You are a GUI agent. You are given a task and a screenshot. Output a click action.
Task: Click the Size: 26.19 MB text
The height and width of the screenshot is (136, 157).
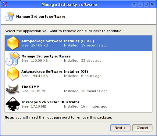[x=34, y=91]
